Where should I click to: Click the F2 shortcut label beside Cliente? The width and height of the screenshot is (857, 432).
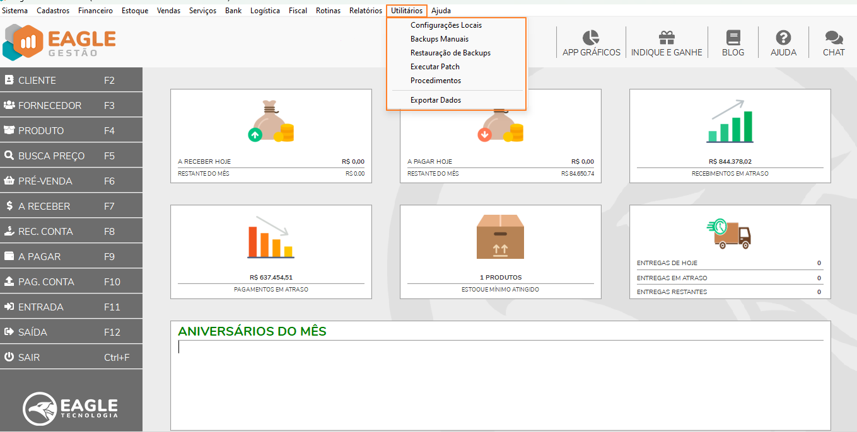[110, 80]
